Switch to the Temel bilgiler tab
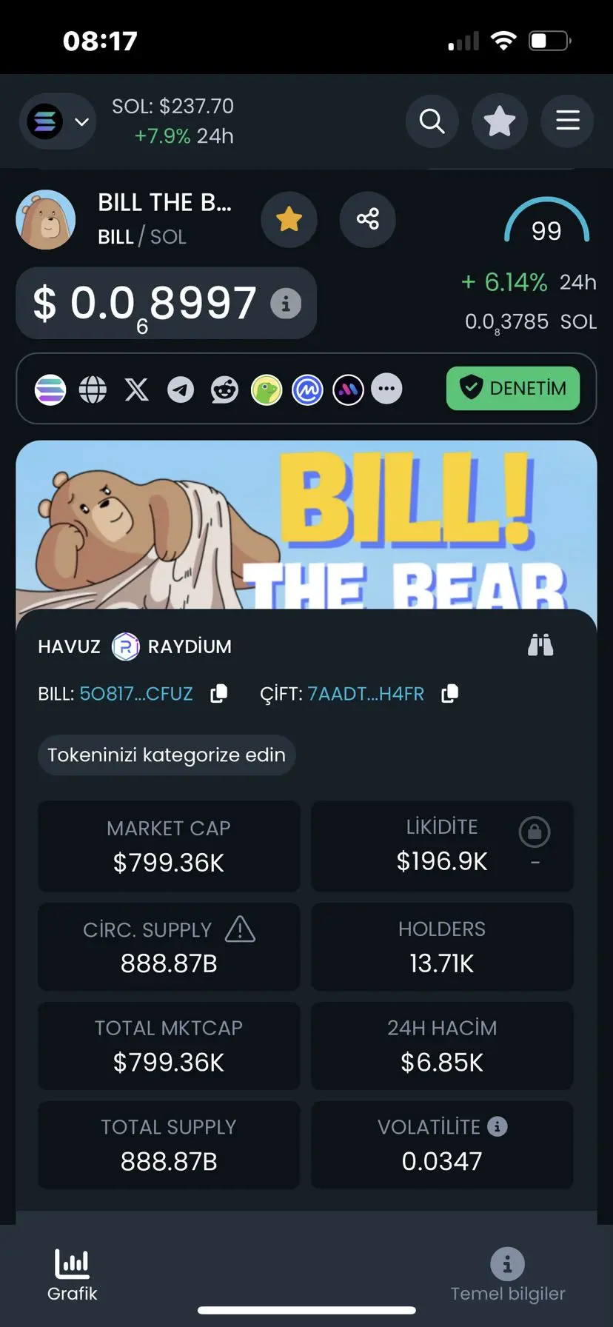The height and width of the screenshot is (1327, 613). pos(508,1275)
